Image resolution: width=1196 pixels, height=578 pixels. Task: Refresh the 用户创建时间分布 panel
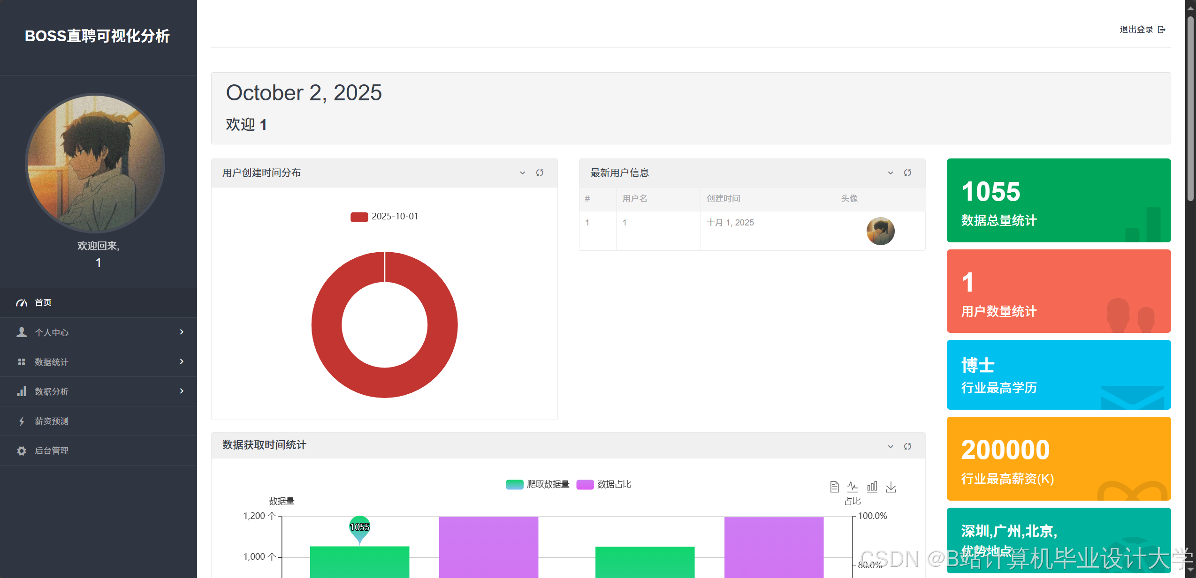pyautogui.click(x=540, y=173)
